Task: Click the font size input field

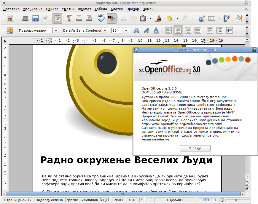Action: click(117, 30)
